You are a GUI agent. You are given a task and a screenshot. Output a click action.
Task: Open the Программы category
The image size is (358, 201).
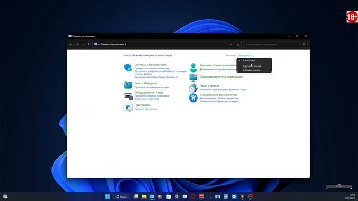(143, 105)
